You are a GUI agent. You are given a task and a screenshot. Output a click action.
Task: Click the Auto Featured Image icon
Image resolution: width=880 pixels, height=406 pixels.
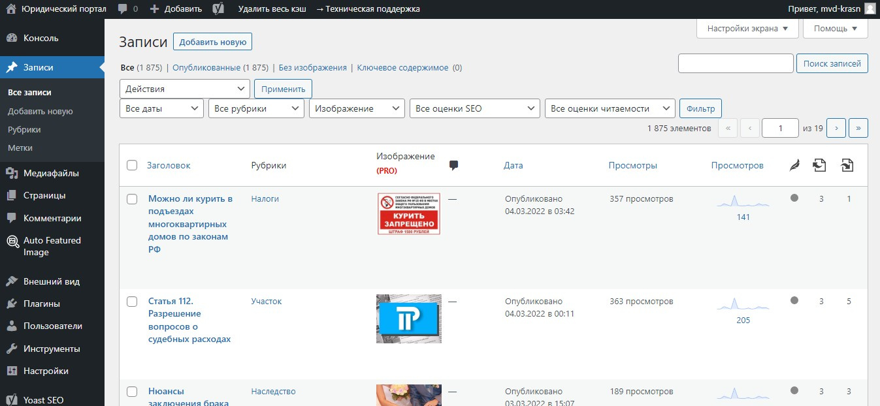click(12, 242)
